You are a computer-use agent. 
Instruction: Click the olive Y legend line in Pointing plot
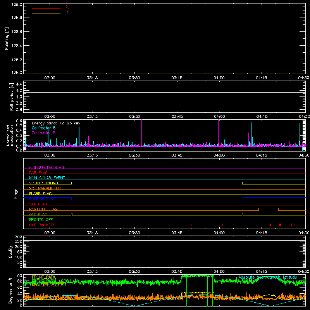tap(46, 14)
